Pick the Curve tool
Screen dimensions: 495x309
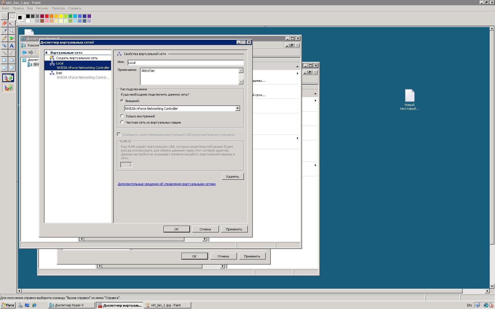tap(12, 53)
